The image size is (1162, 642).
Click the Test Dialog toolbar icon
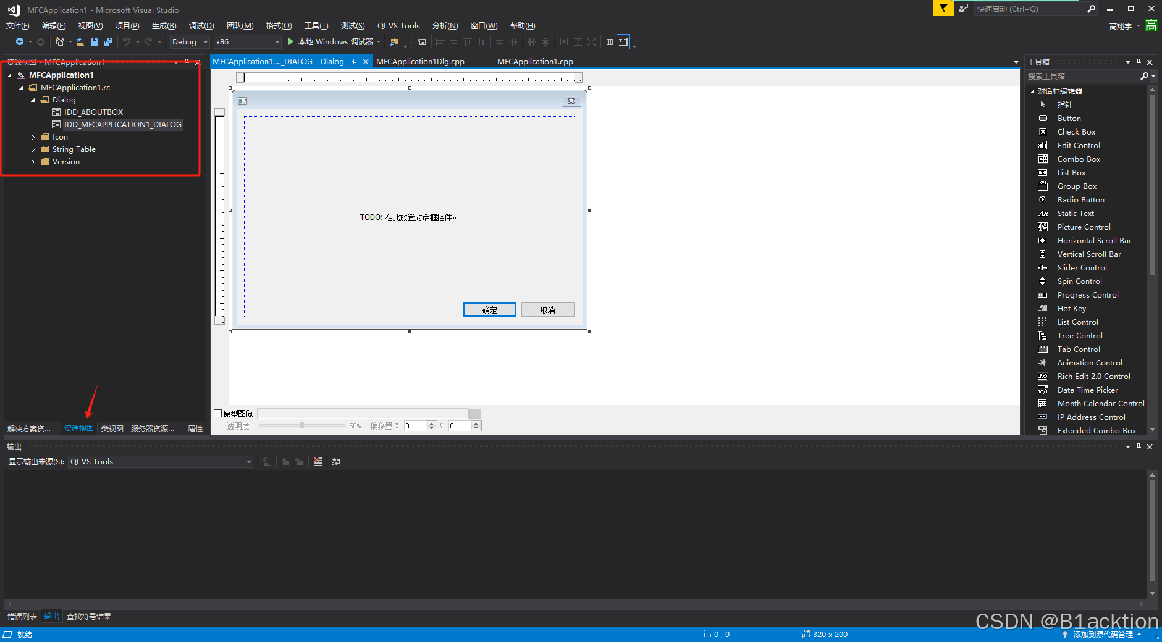pos(421,41)
